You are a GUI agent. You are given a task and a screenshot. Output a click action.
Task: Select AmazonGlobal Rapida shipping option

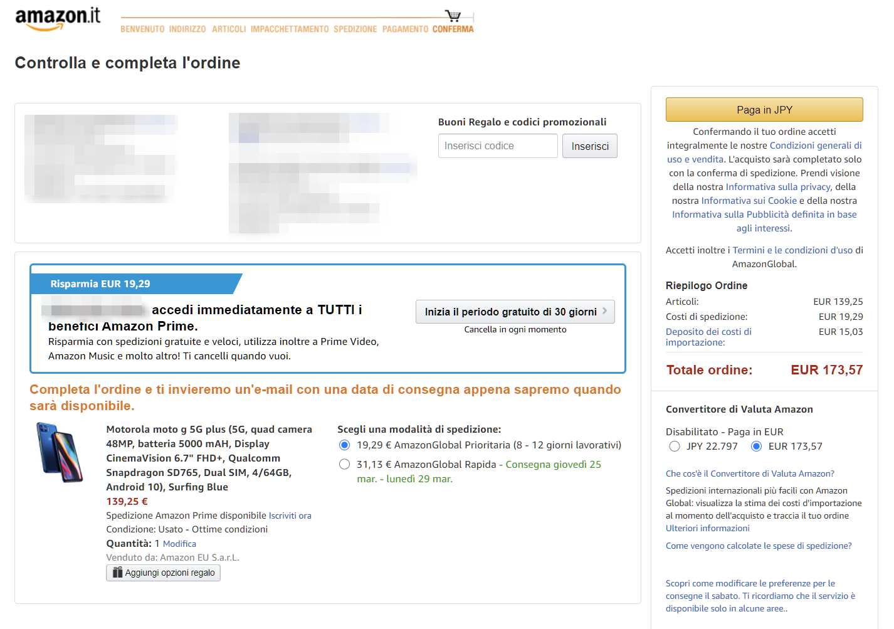[x=344, y=465]
